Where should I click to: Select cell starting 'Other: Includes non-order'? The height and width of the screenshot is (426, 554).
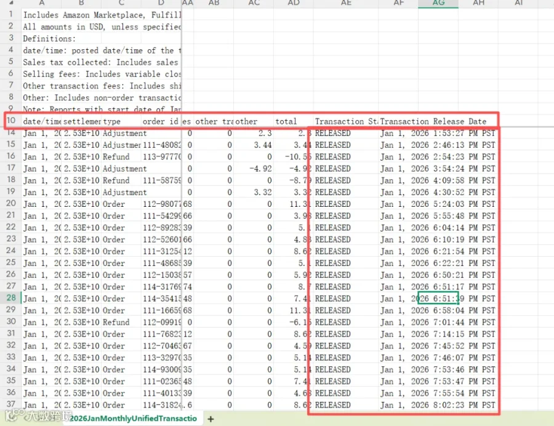click(102, 97)
